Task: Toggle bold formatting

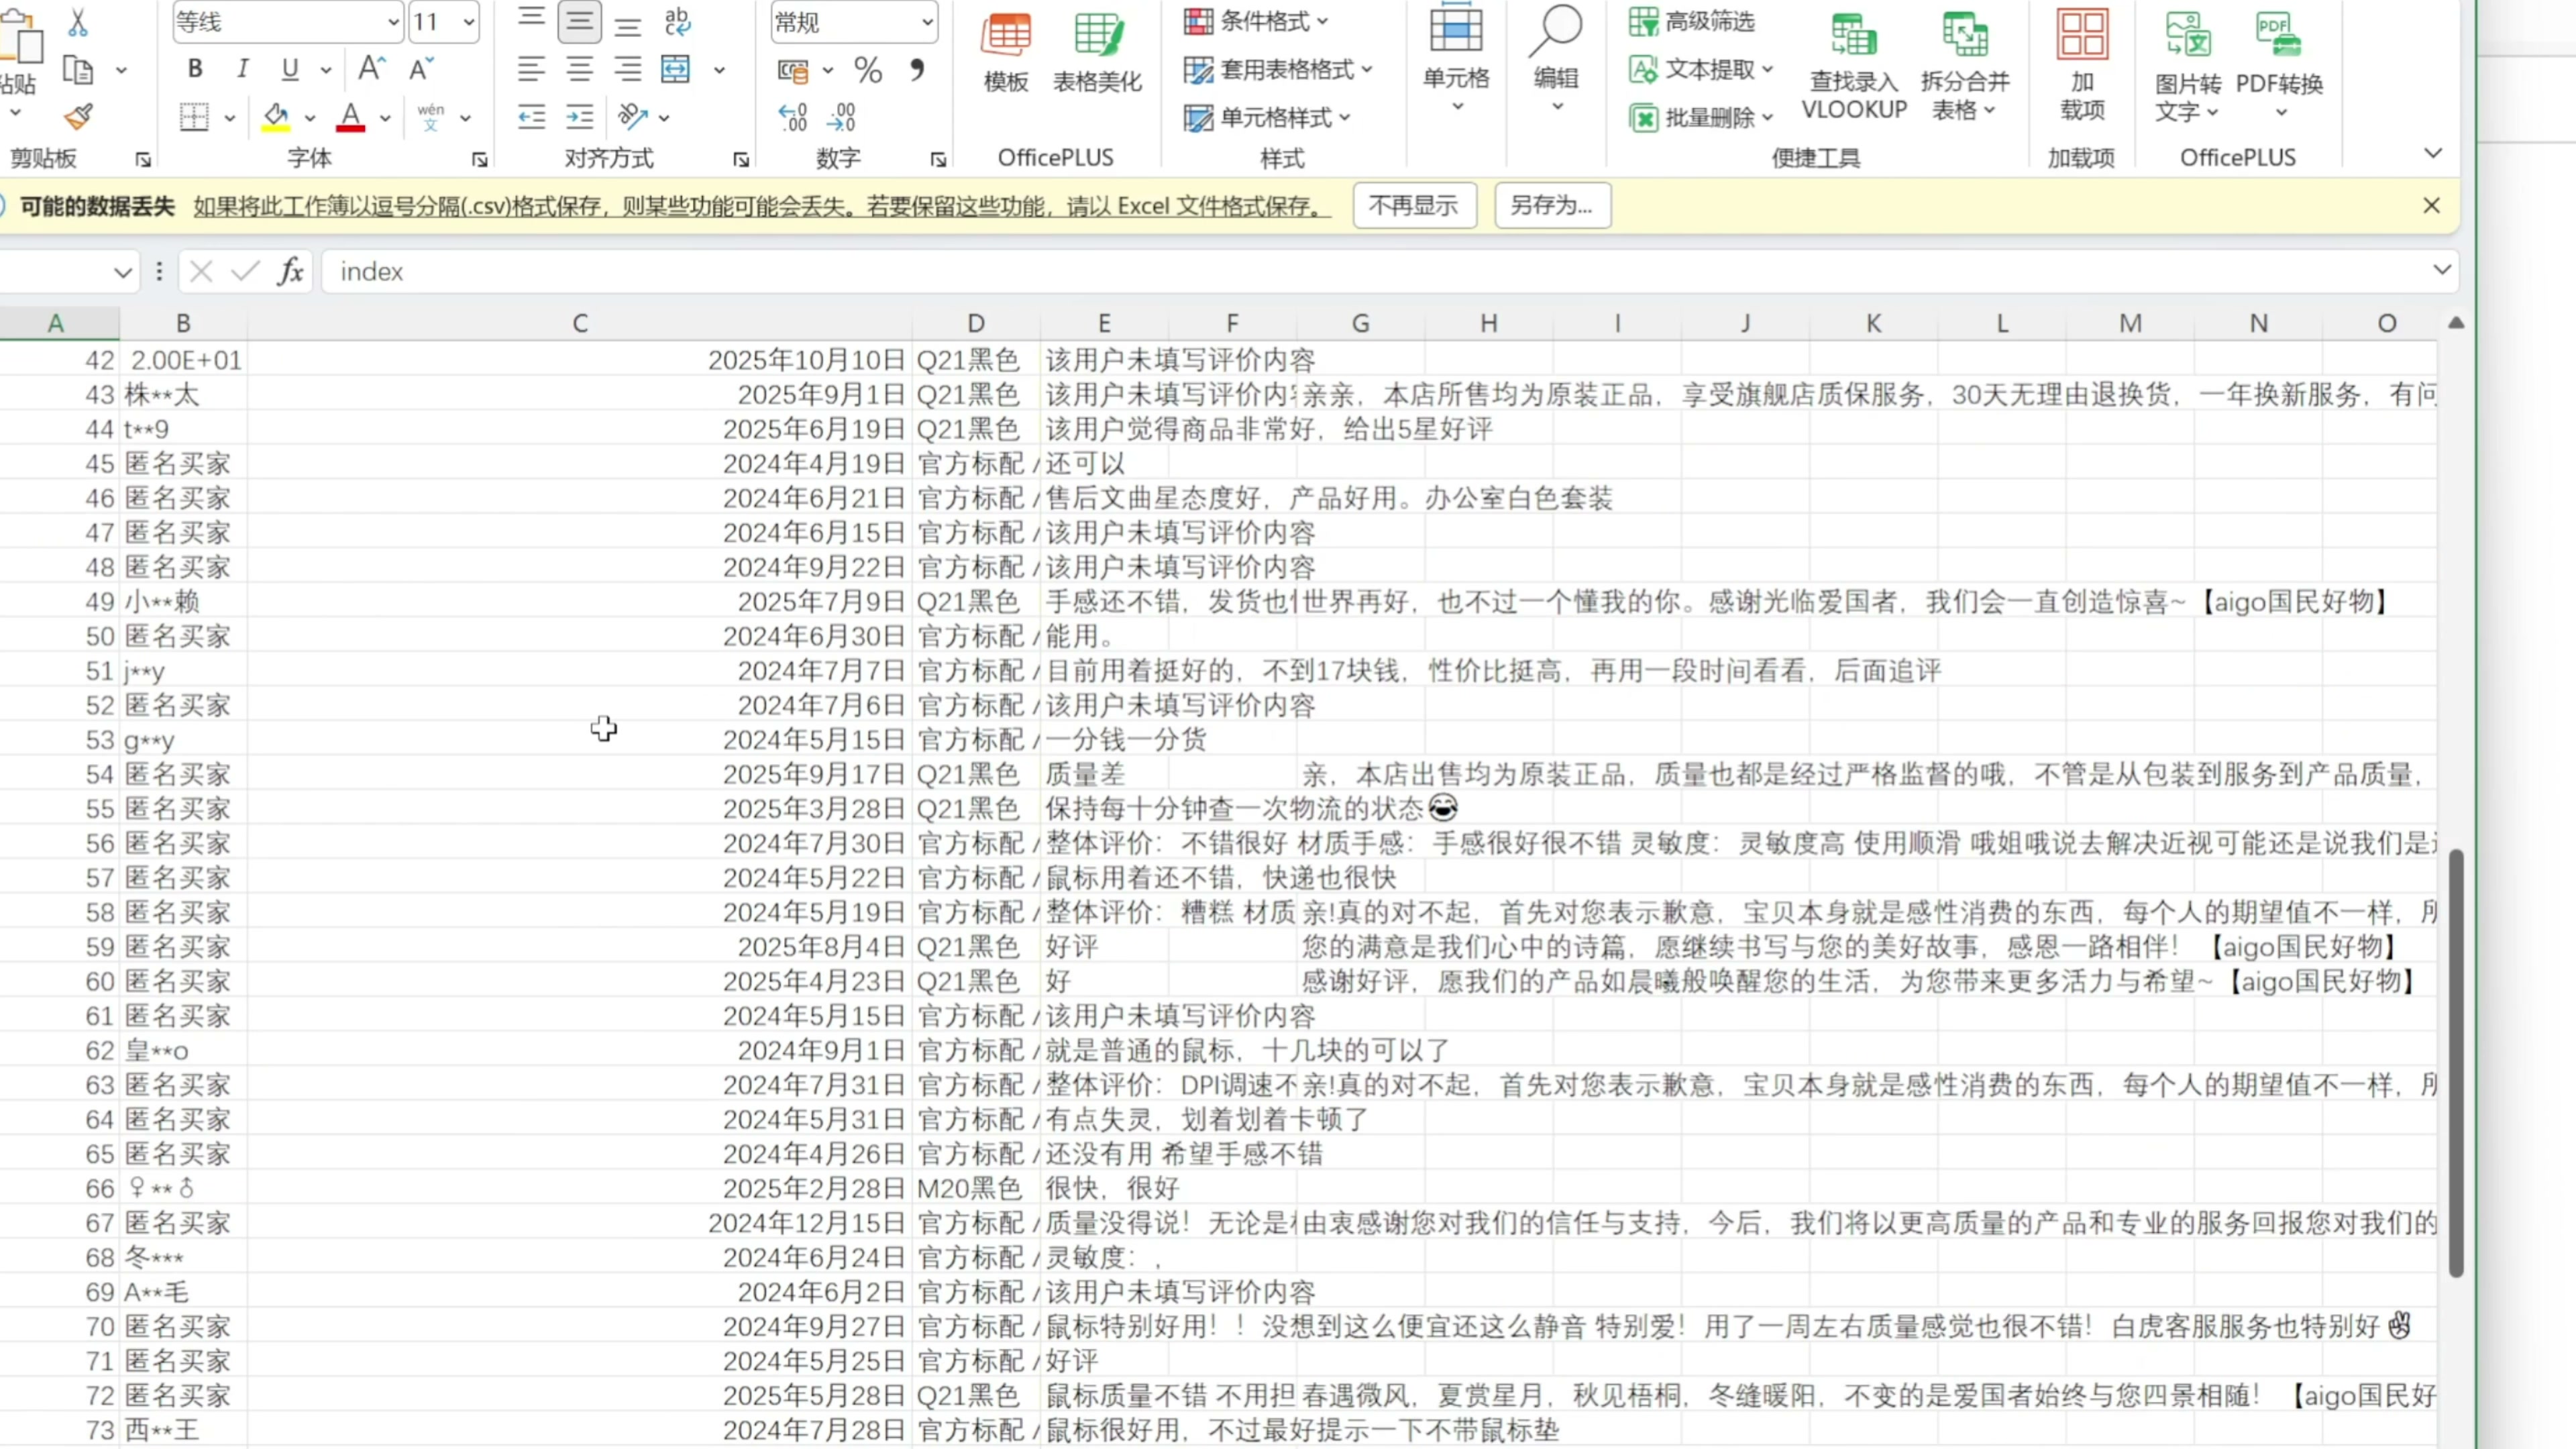Action: [195, 69]
